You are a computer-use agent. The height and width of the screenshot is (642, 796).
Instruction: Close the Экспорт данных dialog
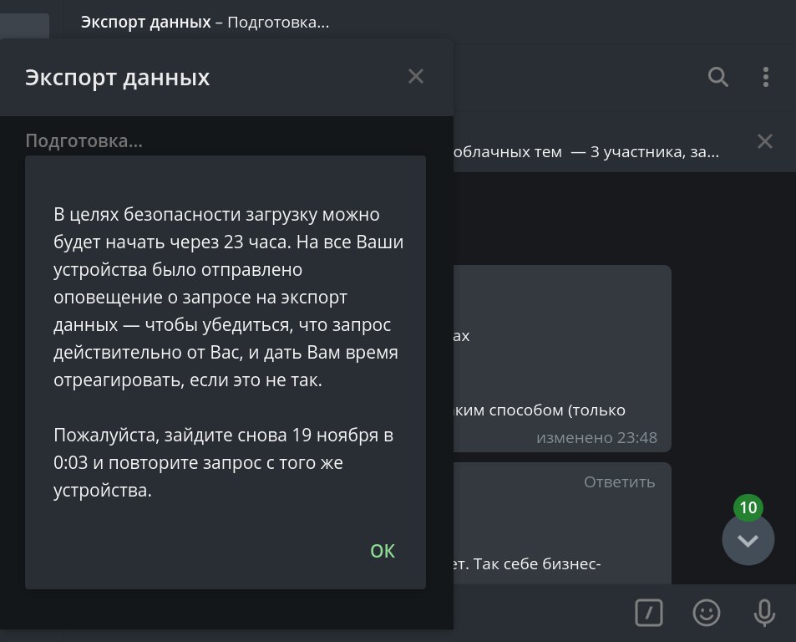(x=416, y=77)
